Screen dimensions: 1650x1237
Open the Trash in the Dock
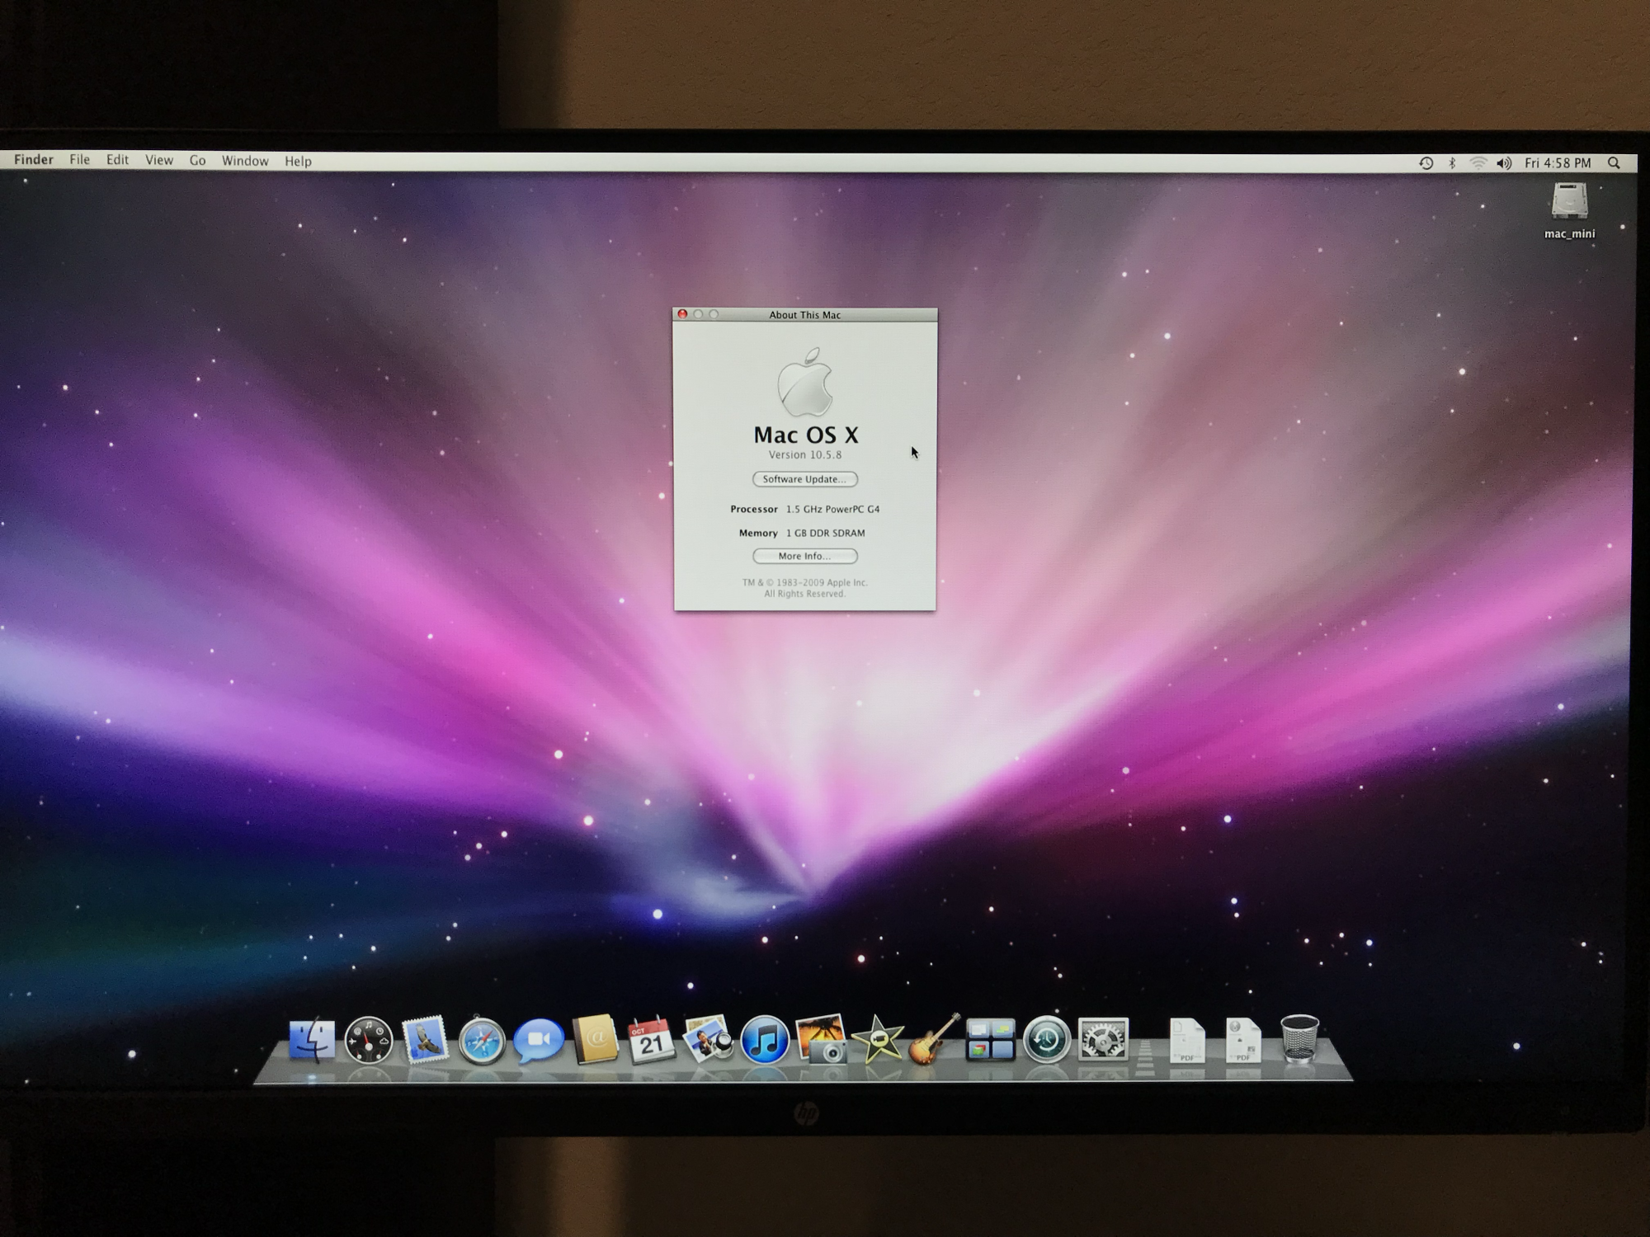click(1299, 1039)
